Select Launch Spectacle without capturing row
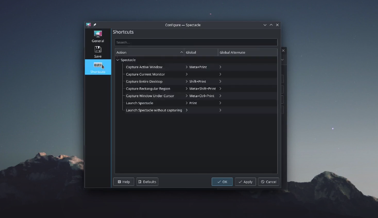Image resolution: width=378 pixels, height=218 pixels. [x=154, y=110]
